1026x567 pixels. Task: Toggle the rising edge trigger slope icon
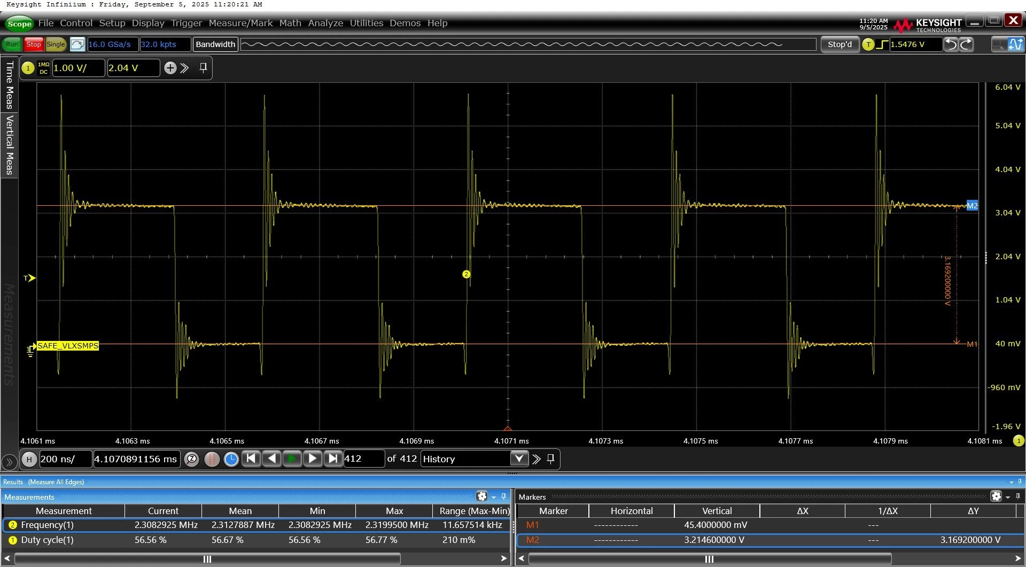click(882, 44)
